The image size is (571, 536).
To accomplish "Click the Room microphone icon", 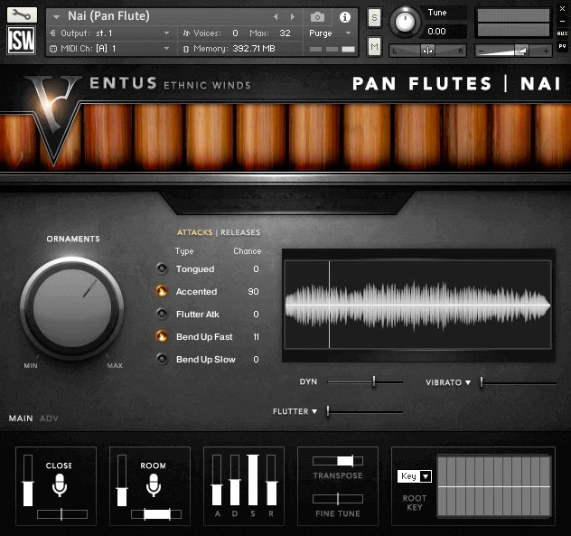I will click(x=154, y=485).
